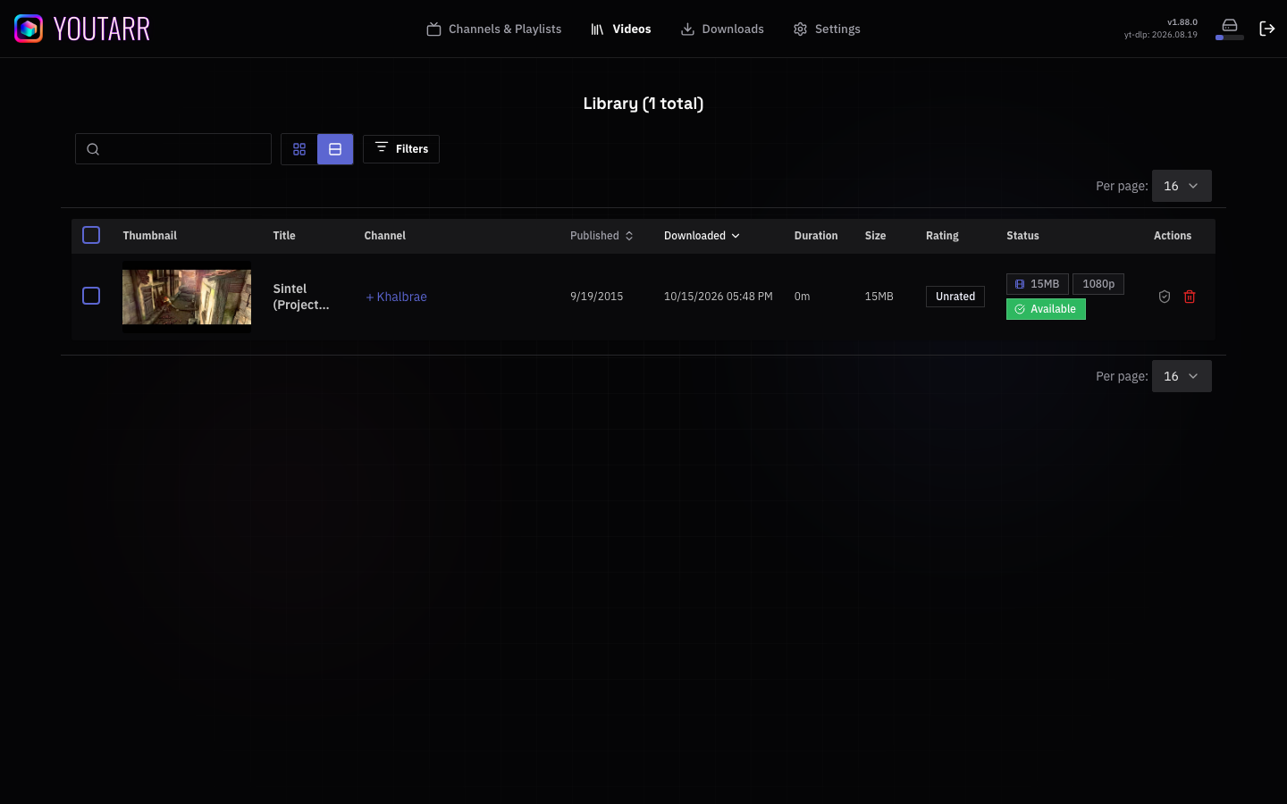Sort by Published column
The width and height of the screenshot is (1287, 804).
pos(601,236)
